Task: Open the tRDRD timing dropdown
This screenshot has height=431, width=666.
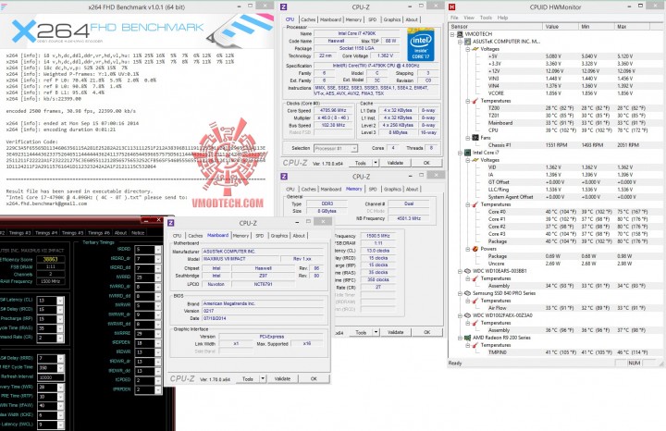Action: click(x=157, y=249)
